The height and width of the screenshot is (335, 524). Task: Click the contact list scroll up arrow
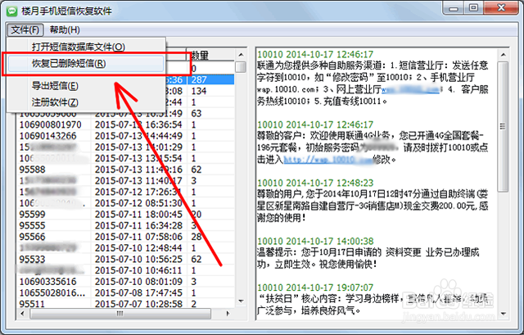(241, 55)
